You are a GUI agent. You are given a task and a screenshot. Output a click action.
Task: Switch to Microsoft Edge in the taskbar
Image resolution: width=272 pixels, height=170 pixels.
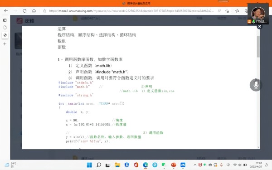tap(146, 165)
